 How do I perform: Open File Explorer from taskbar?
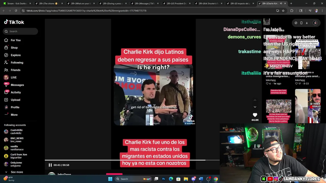point(186,179)
